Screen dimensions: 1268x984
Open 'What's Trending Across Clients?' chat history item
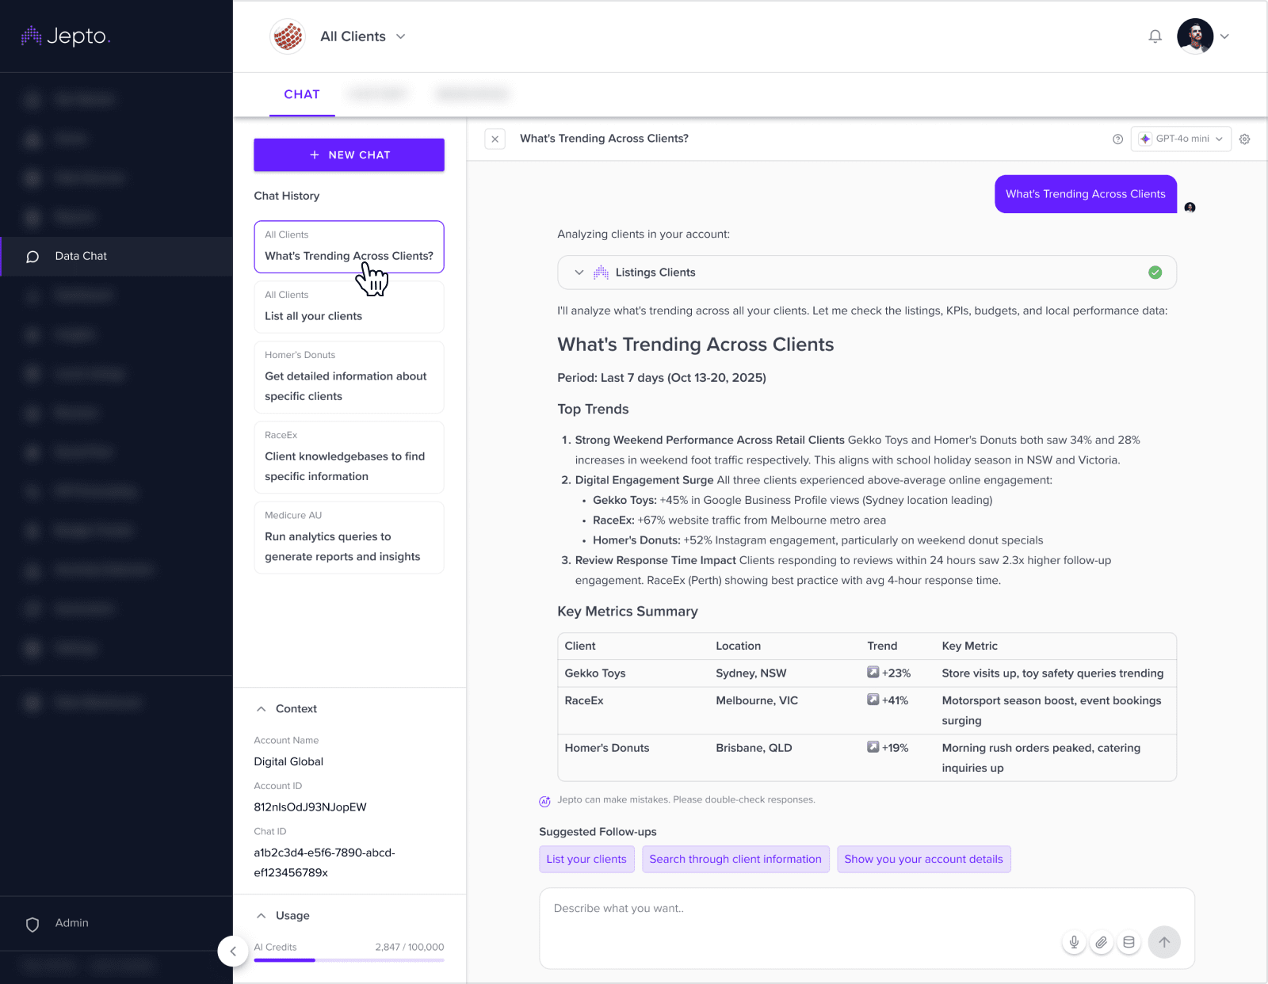tap(349, 246)
